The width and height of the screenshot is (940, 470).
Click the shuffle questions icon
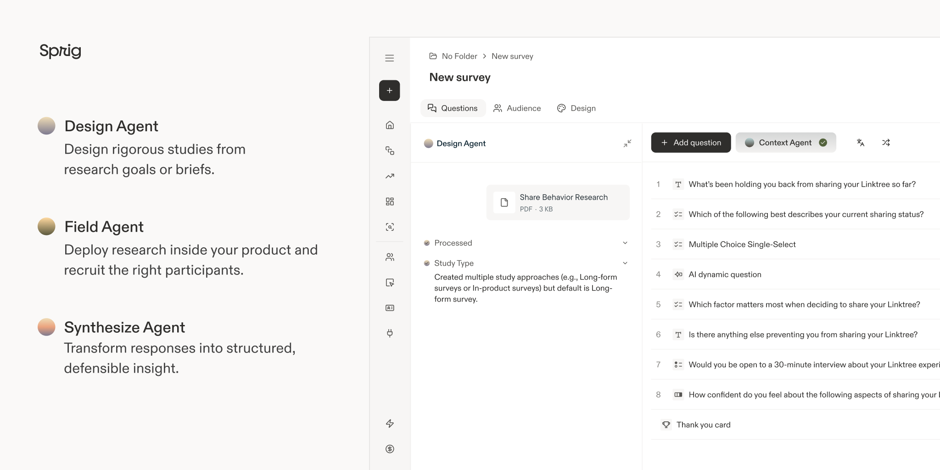pyautogui.click(x=886, y=143)
